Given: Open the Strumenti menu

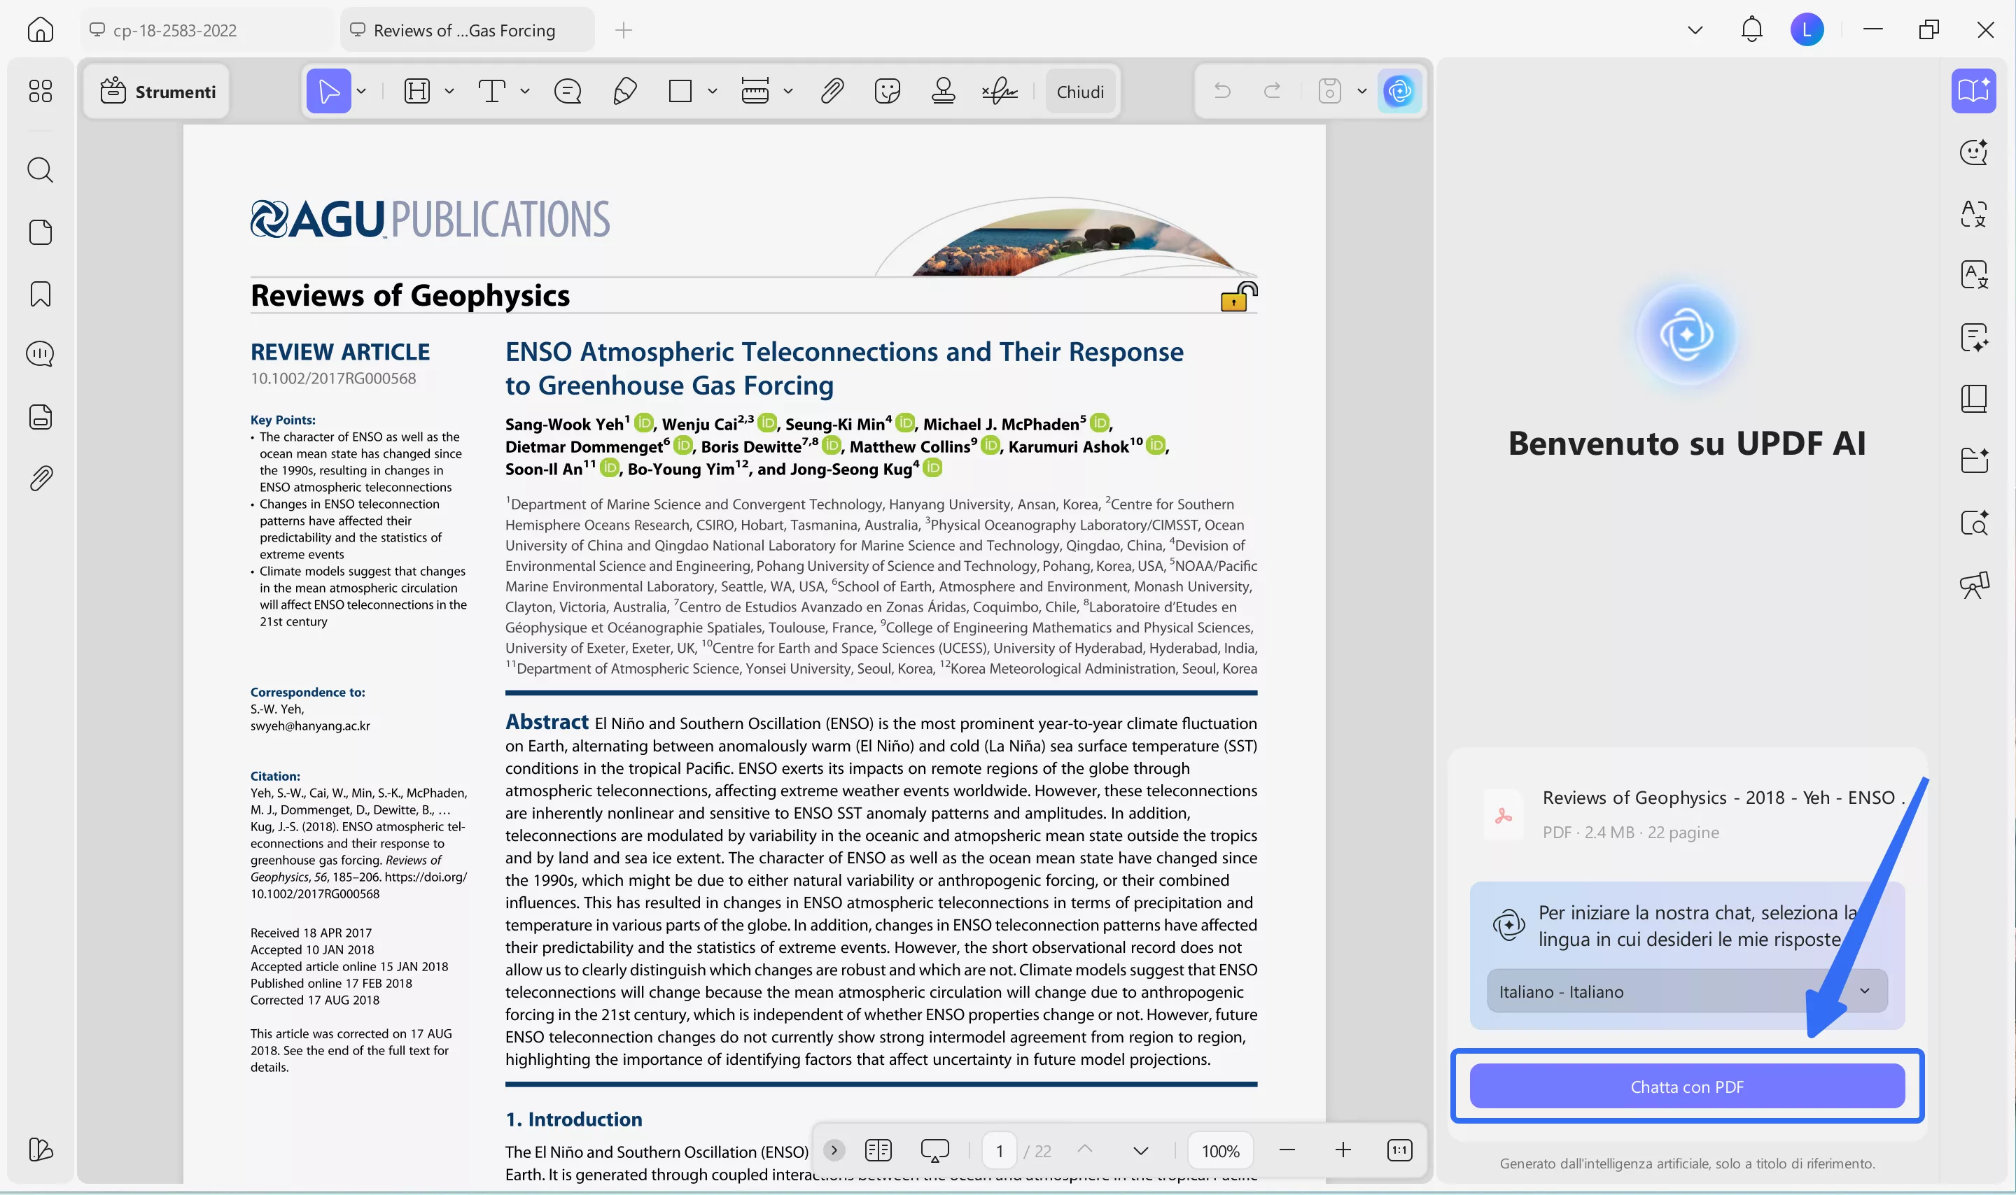Looking at the screenshot, I should click(157, 91).
